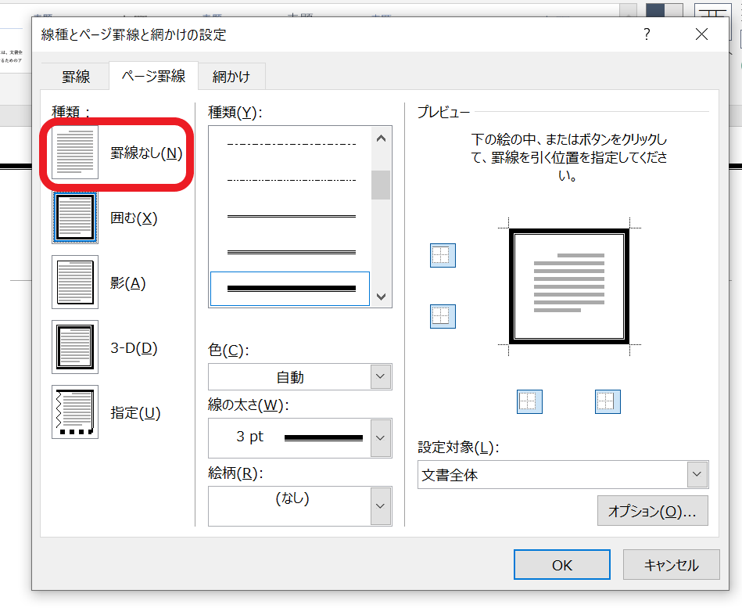Image resolution: width=742 pixels, height=615 pixels.
Task: Select the thin double line style
Action: (x=291, y=216)
